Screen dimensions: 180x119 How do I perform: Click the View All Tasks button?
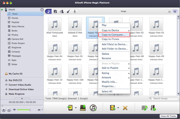tap(168, 116)
